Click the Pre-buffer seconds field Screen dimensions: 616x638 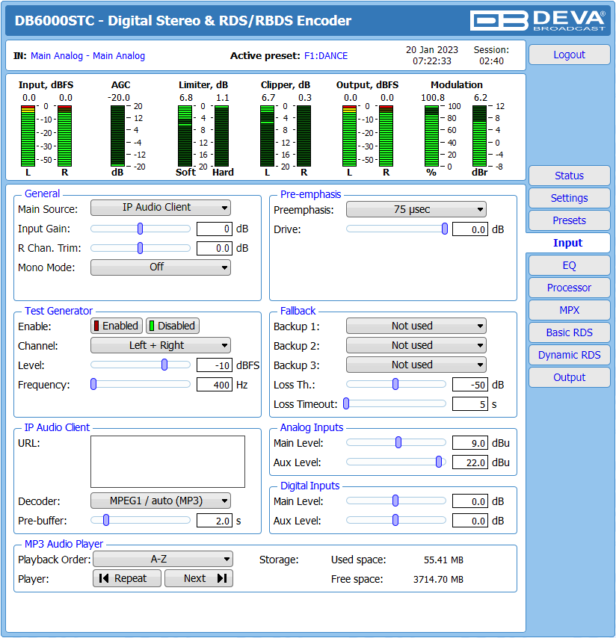(x=215, y=521)
